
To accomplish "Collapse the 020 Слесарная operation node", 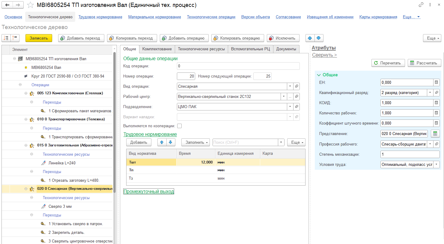I will [x=26, y=189].
